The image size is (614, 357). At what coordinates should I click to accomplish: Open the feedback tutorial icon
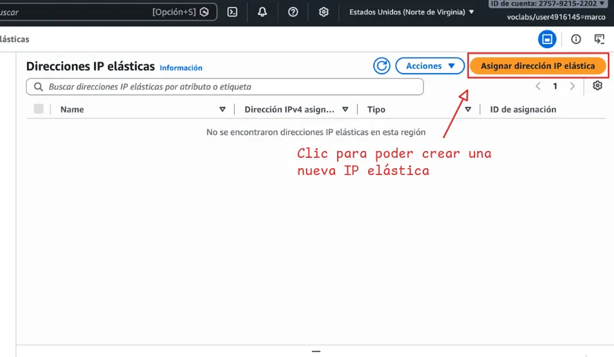[x=599, y=39]
